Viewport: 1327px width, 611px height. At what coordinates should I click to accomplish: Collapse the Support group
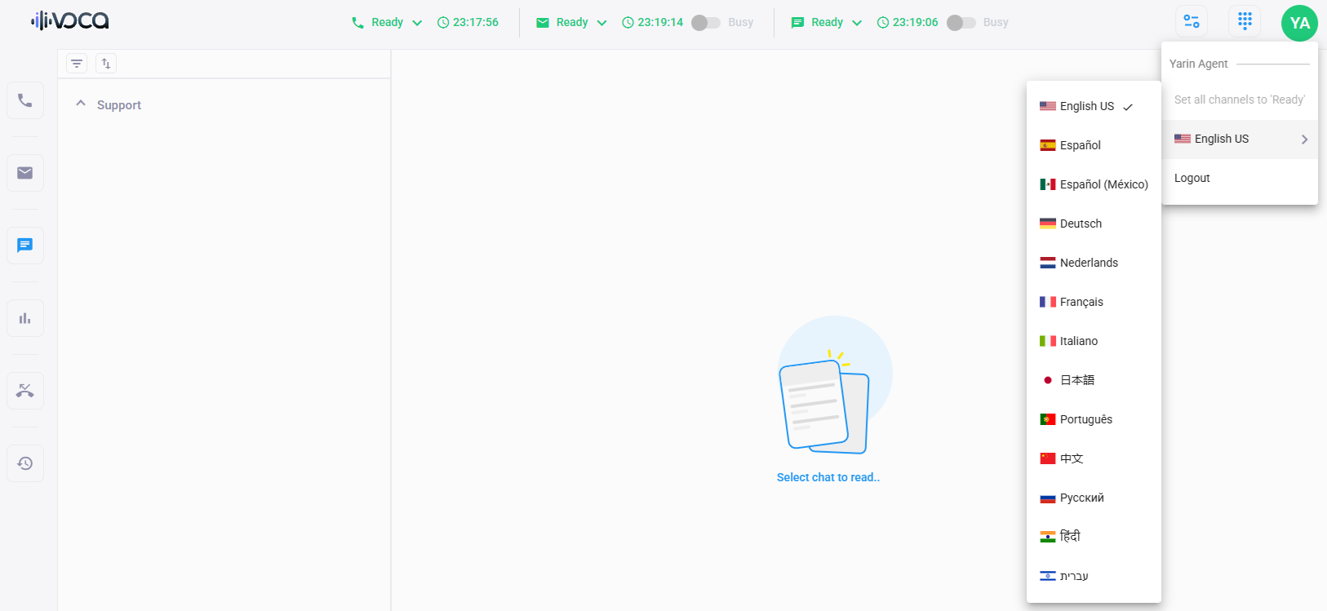[x=81, y=104]
